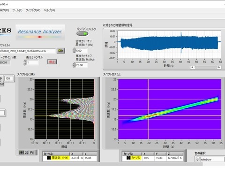Click the spectrum cursor crosshair icon for 周波数 (Hz)
Image resolution: width=225 pixels, height=169 pixels.
[49, 158]
